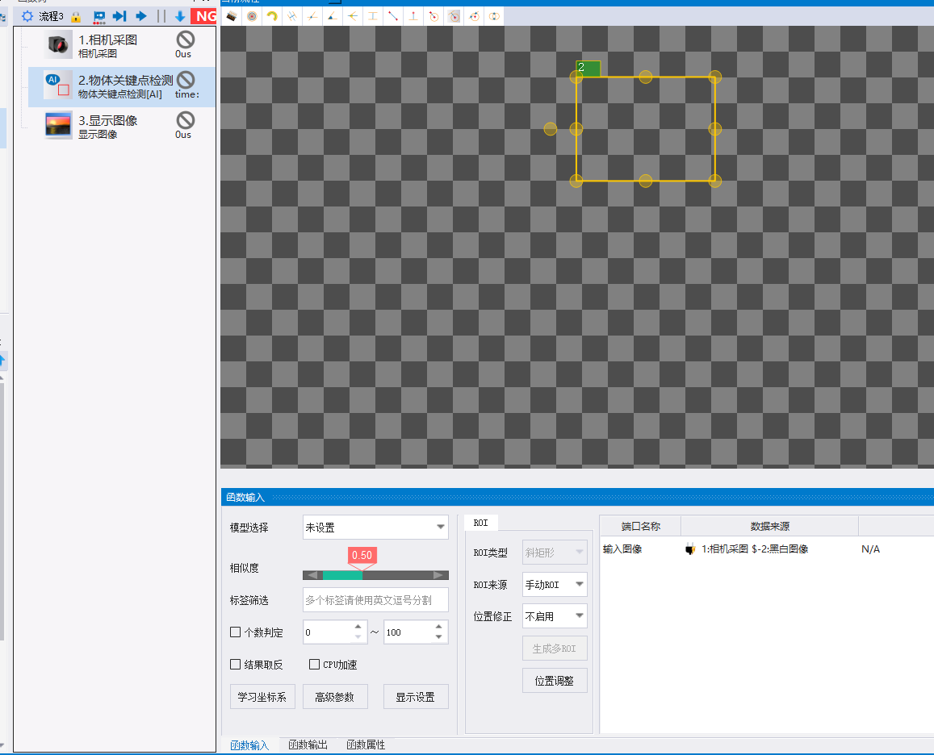
Task: Click the lock icon beside 流程3
Action: 76,17
